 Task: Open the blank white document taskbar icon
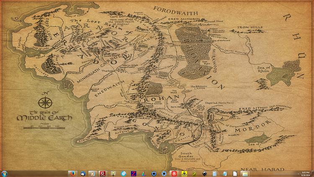click(235, 174)
